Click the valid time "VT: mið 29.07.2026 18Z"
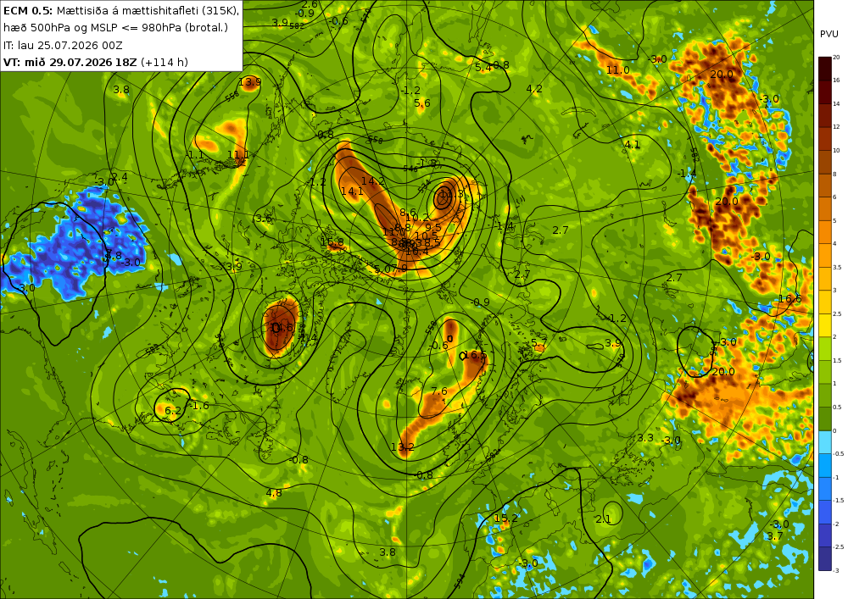The height and width of the screenshot is (599, 848). point(70,62)
